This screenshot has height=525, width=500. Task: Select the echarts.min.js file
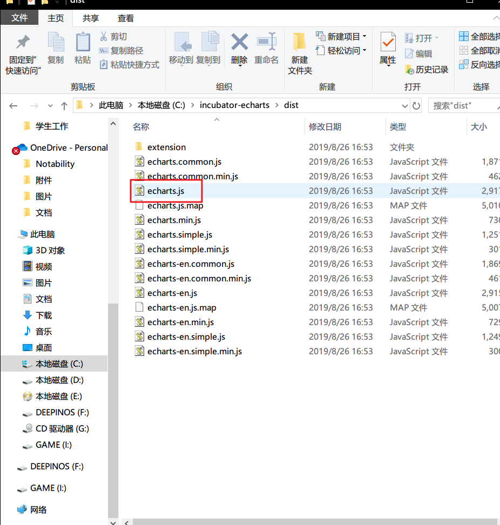[x=174, y=220]
